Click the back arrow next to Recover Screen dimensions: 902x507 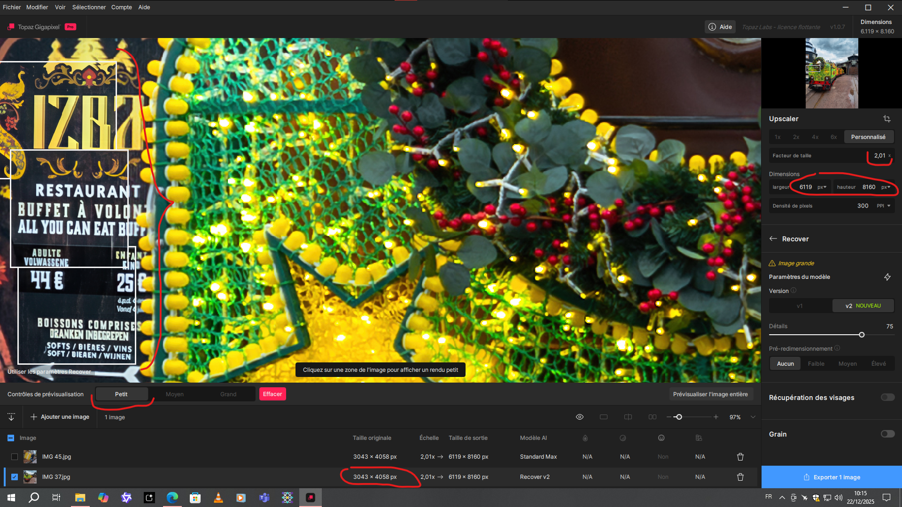coord(773,239)
